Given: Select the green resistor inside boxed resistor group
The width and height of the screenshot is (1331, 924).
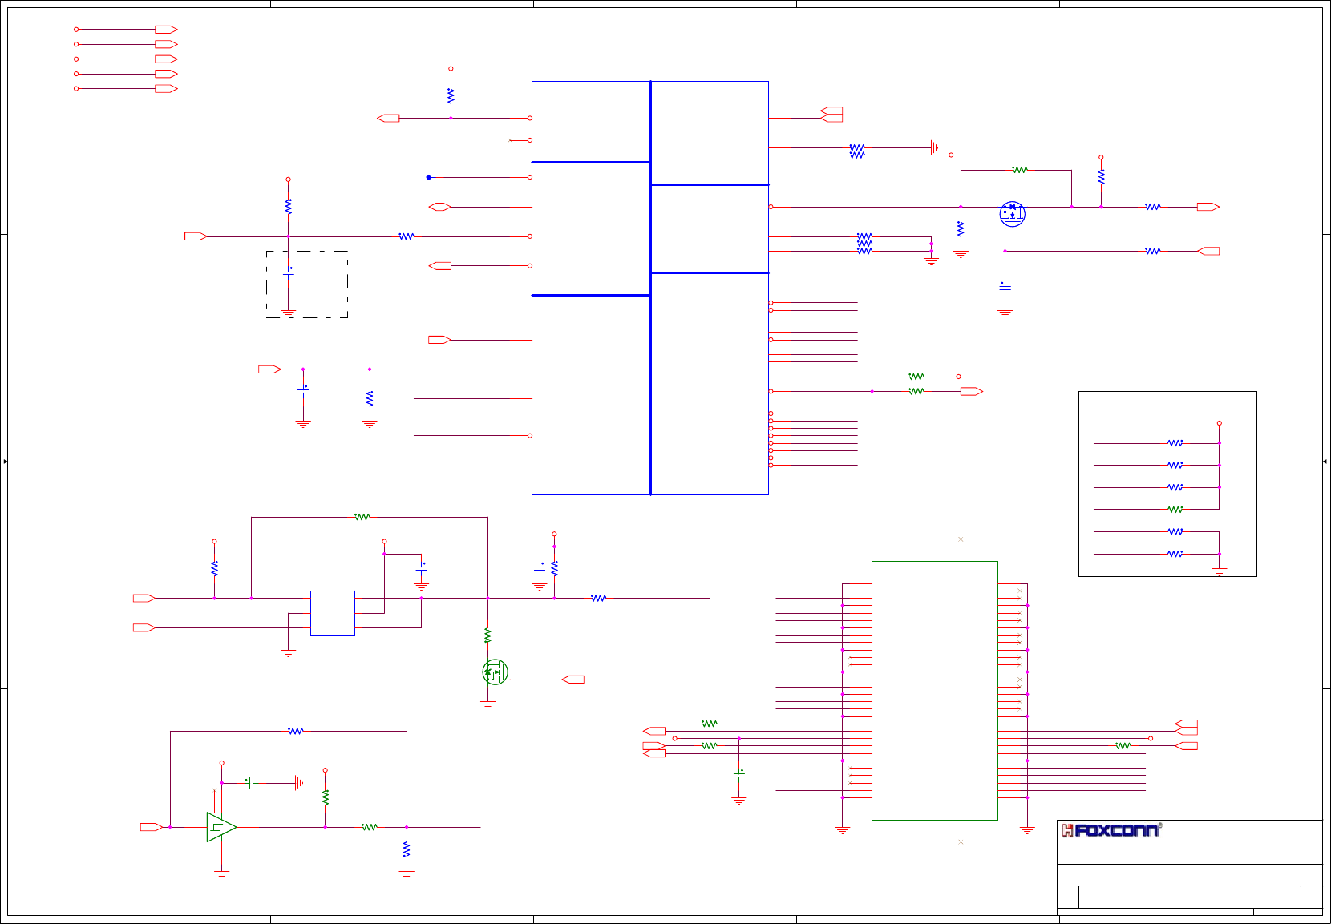Looking at the screenshot, I should coord(1175,510).
